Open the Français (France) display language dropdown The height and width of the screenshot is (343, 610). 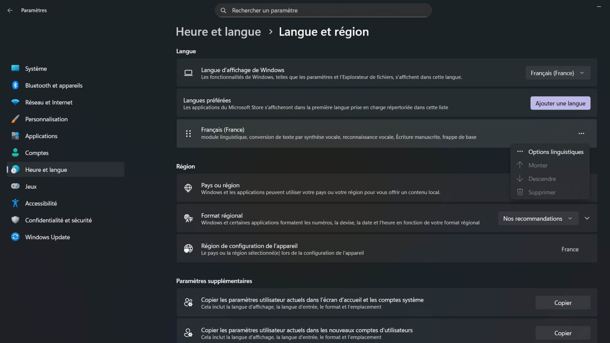point(558,73)
